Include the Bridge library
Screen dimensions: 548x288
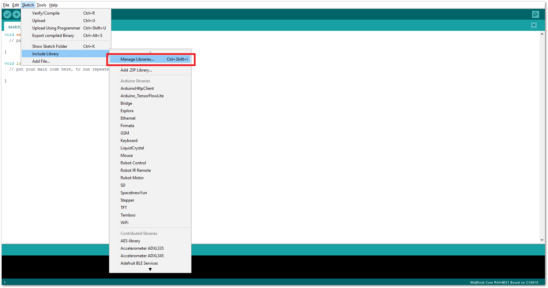click(x=150, y=103)
